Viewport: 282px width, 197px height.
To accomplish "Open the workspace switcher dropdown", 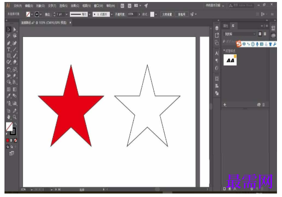I will (215, 5).
